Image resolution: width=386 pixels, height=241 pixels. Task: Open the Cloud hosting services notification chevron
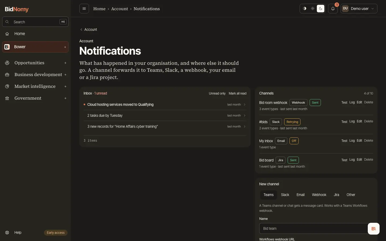coord(244,105)
